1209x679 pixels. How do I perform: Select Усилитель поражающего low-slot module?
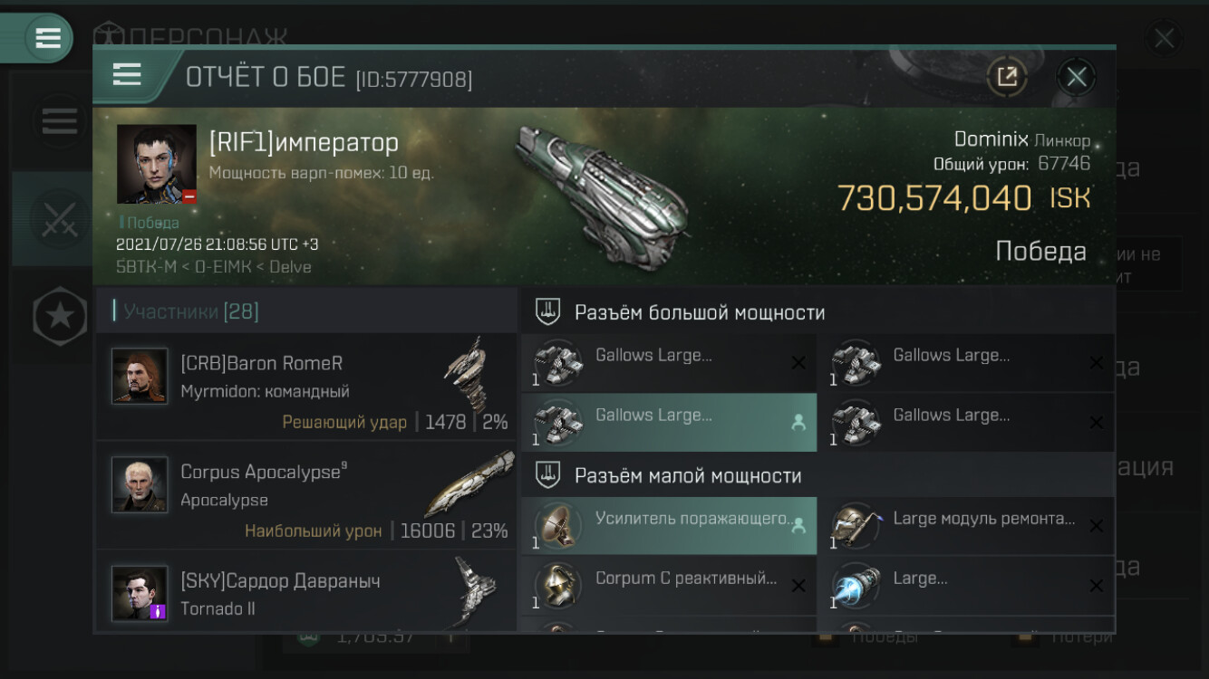point(669,525)
